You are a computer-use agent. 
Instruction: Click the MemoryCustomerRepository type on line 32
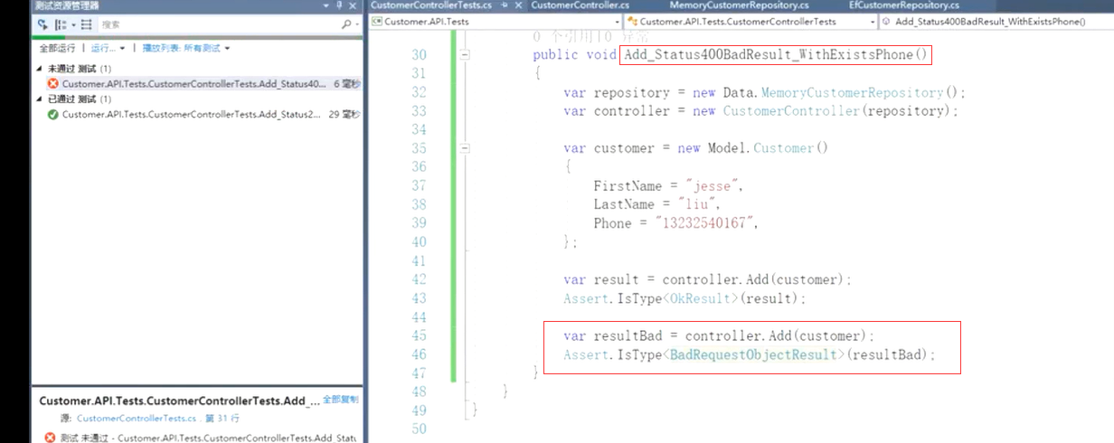tap(853, 92)
